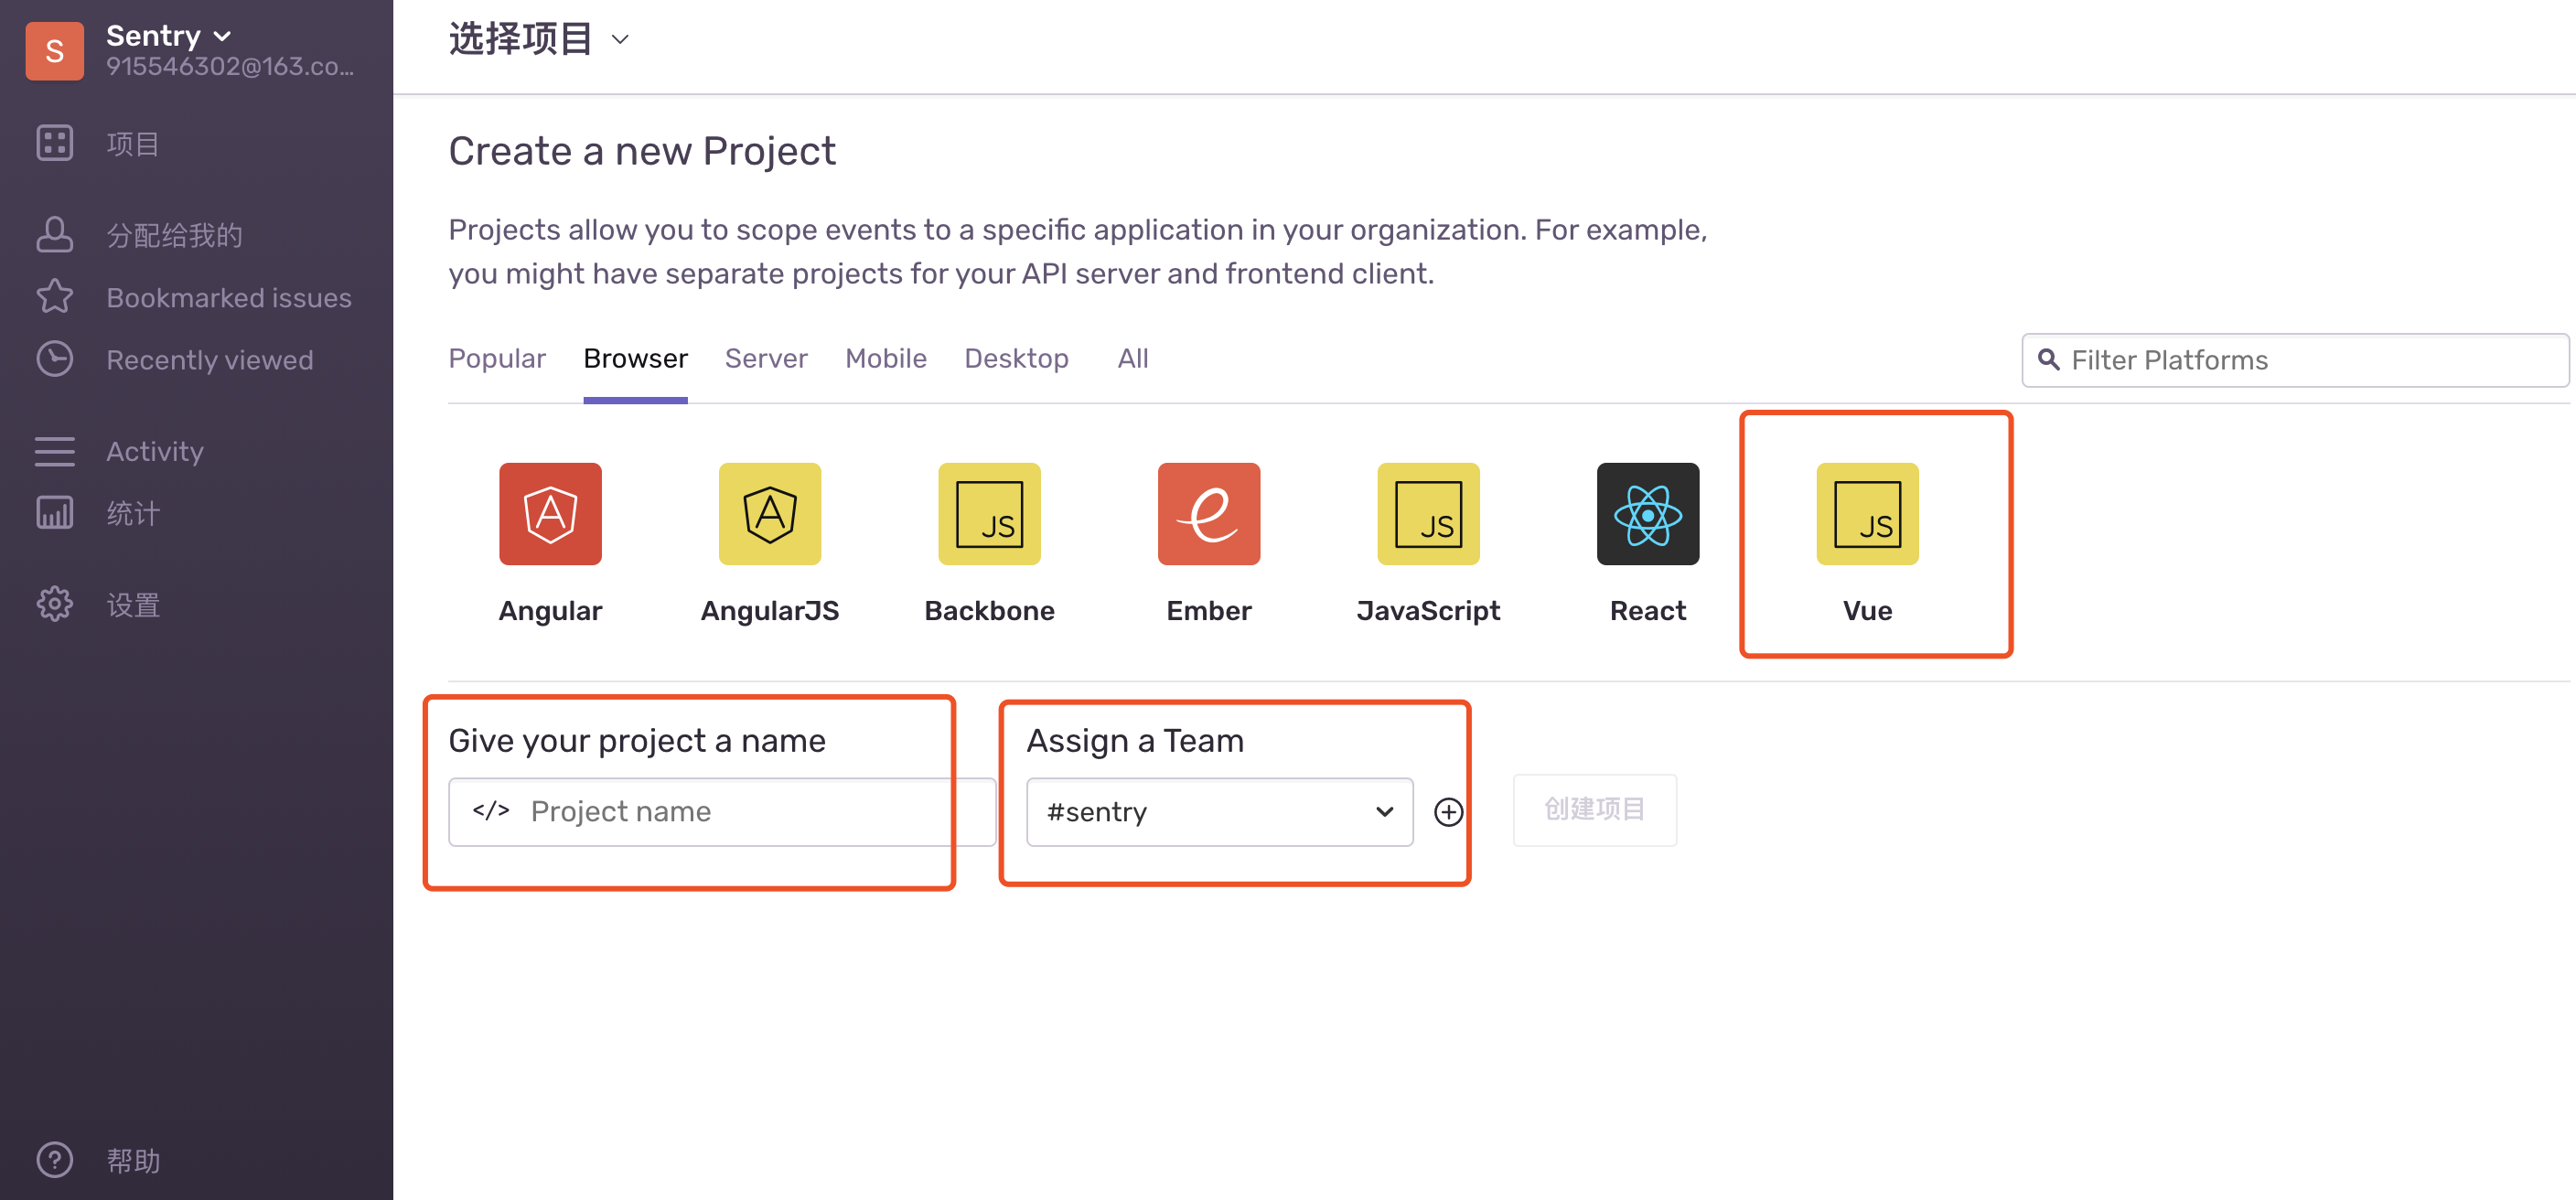Viewport: 2576px width, 1200px height.
Task: Expand the Sentry organization dropdown chevron
Action: point(223,37)
